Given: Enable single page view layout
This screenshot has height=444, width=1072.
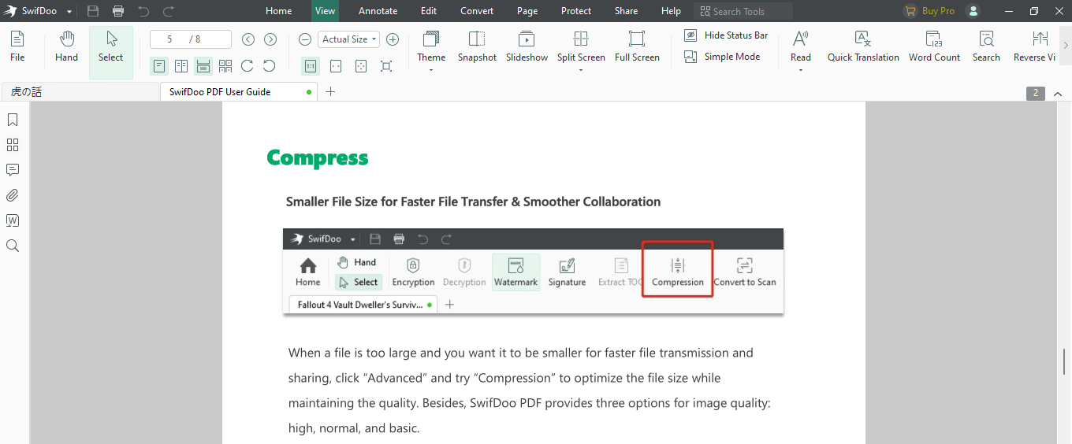Looking at the screenshot, I should tap(159, 66).
